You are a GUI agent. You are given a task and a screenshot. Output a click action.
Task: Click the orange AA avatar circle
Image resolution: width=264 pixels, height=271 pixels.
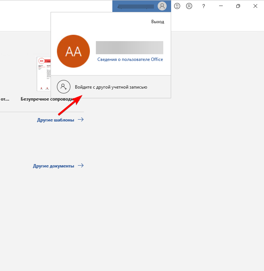pos(73,52)
